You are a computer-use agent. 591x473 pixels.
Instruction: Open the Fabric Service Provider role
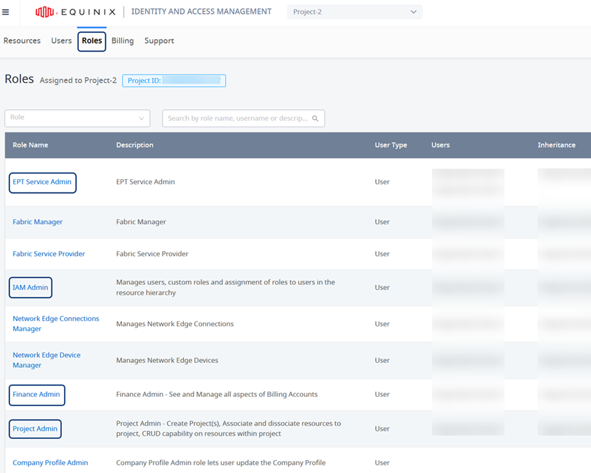pos(49,254)
